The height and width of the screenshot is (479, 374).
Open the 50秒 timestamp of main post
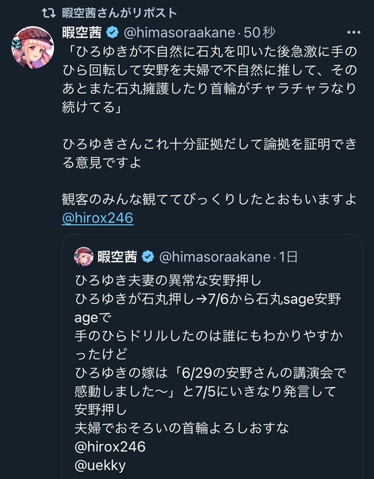260,32
